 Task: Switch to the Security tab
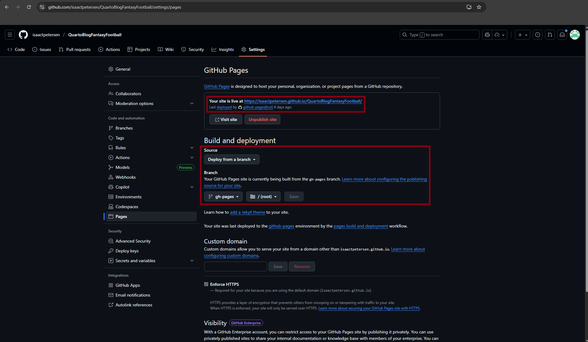[193, 49]
